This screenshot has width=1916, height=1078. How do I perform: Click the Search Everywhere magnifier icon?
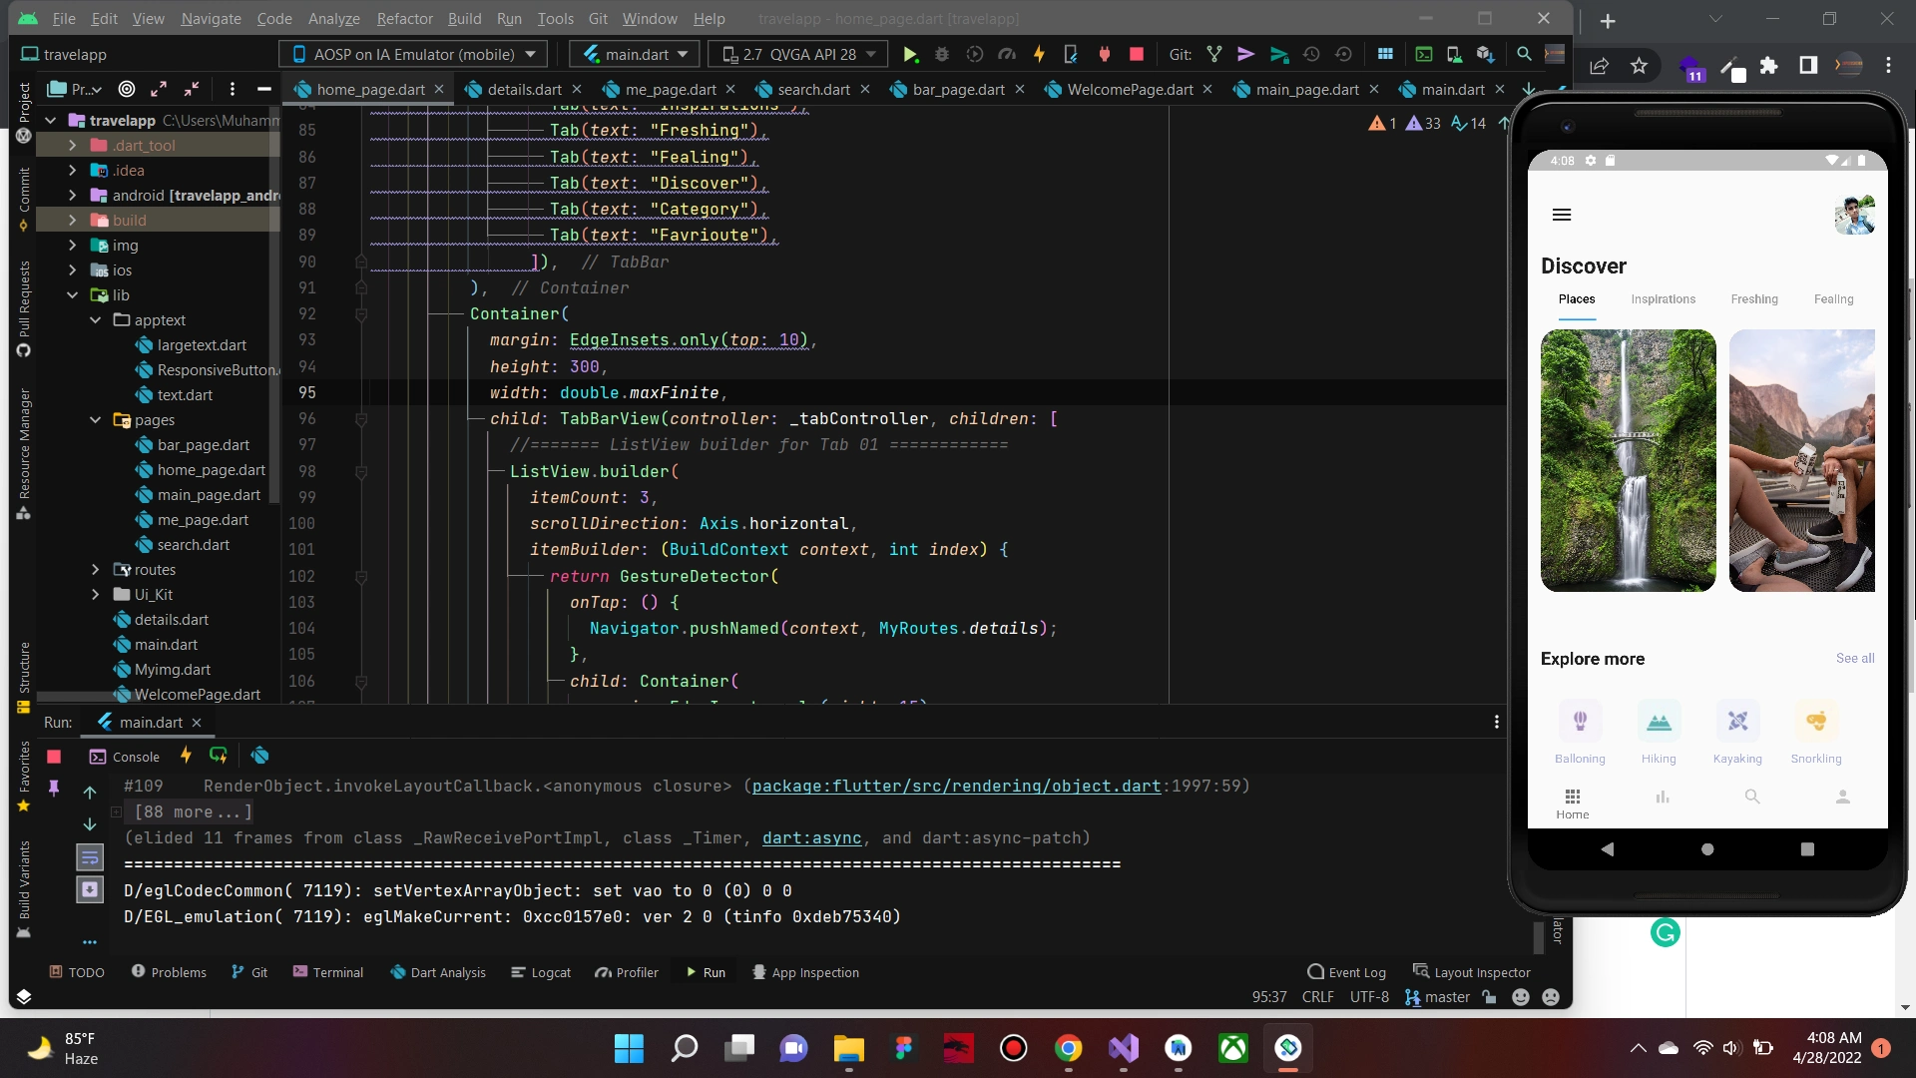tap(1524, 55)
